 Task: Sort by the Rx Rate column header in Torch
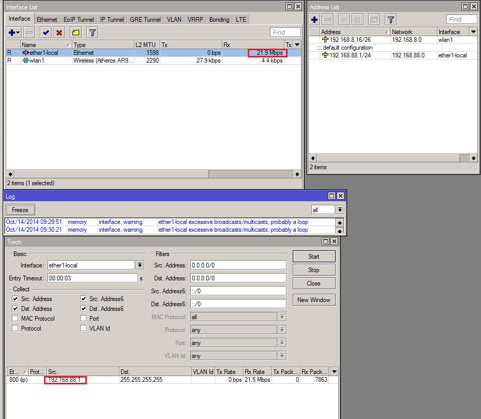coord(258,371)
